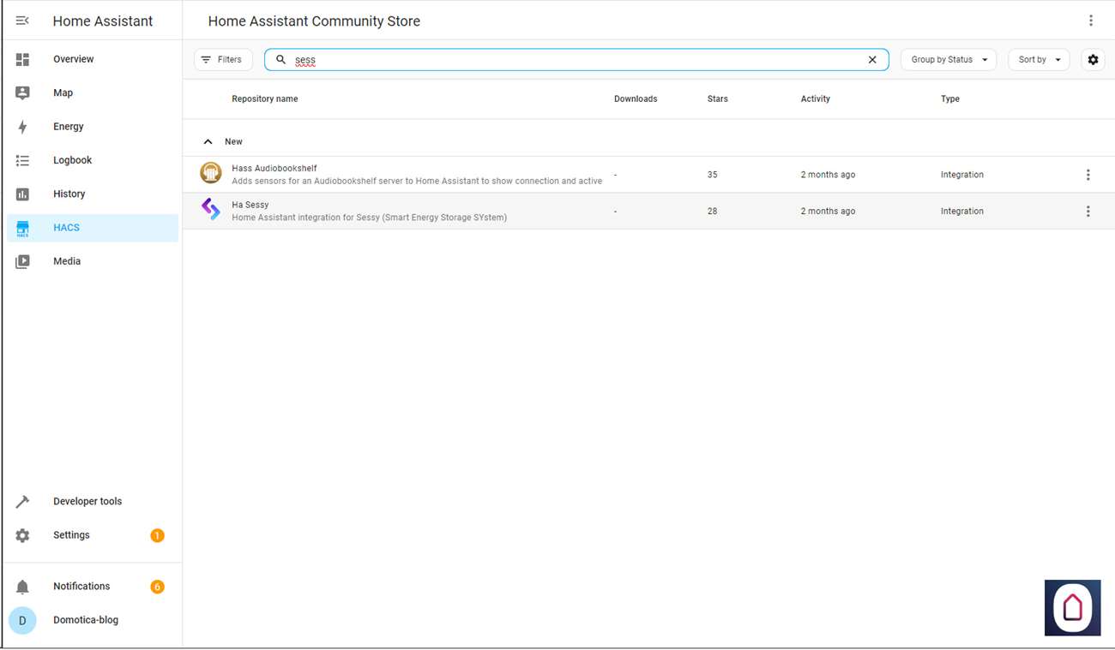The height and width of the screenshot is (650, 1115).
Task: Open the three-dot menu for Ha Sessy
Action: pos(1088,212)
